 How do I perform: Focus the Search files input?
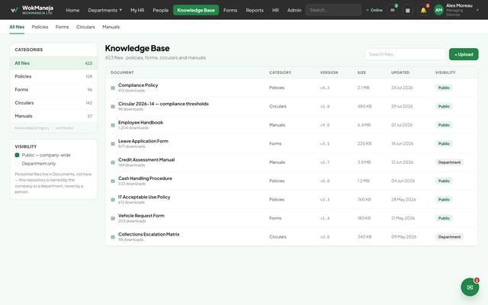[405, 54]
